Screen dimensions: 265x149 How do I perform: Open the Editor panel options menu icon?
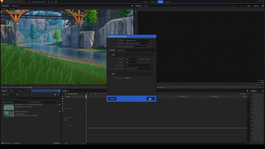point(248,91)
